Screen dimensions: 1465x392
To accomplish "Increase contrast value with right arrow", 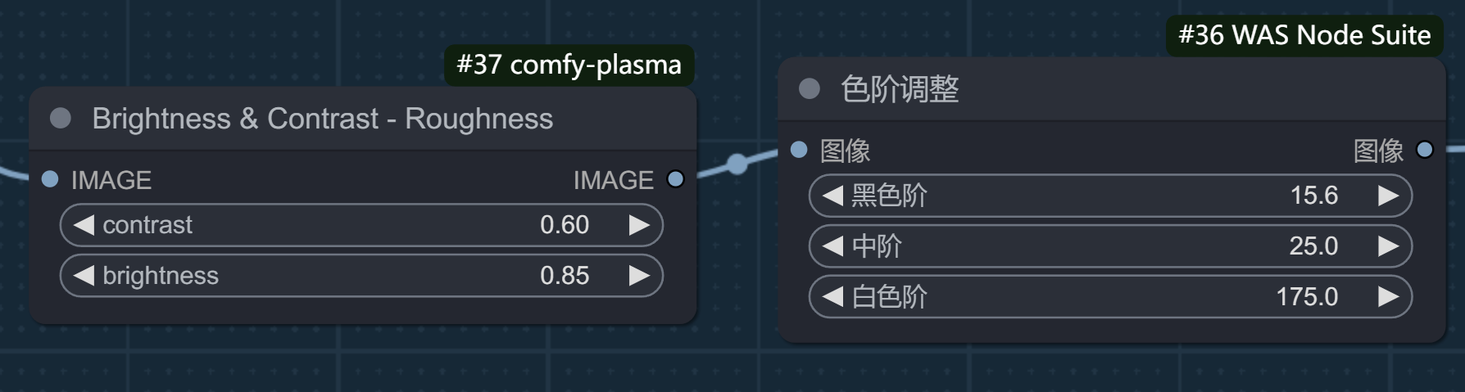I will pos(639,225).
